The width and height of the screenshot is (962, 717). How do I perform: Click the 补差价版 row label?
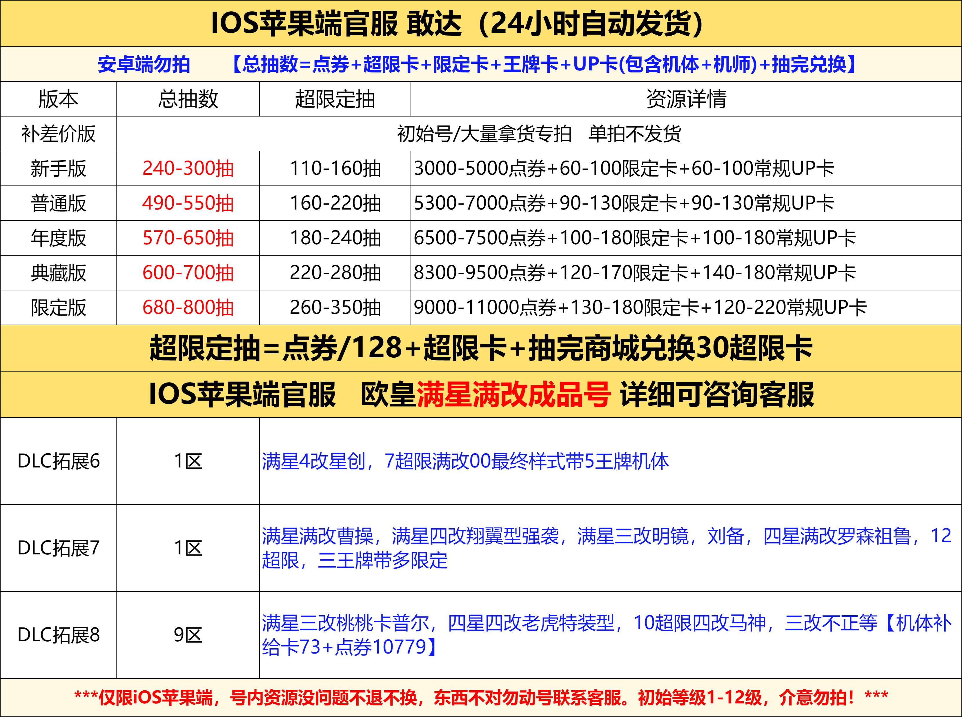pos(58,134)
